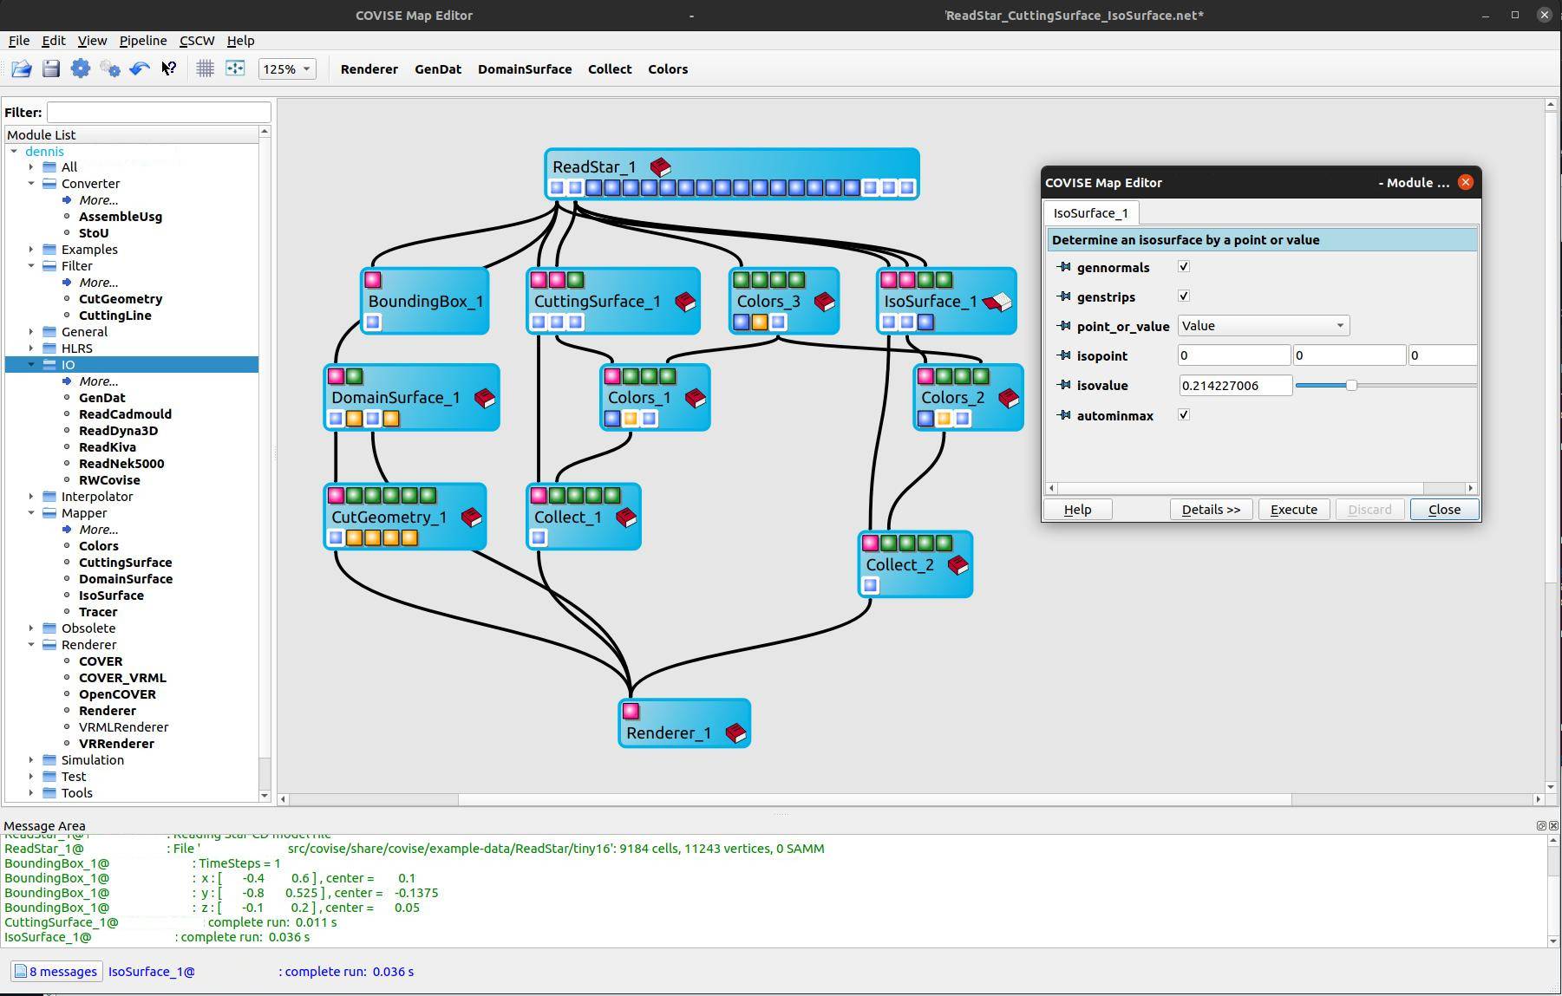
Task: Toggle the gennormals checkbox
Action: pos(1184,266)
